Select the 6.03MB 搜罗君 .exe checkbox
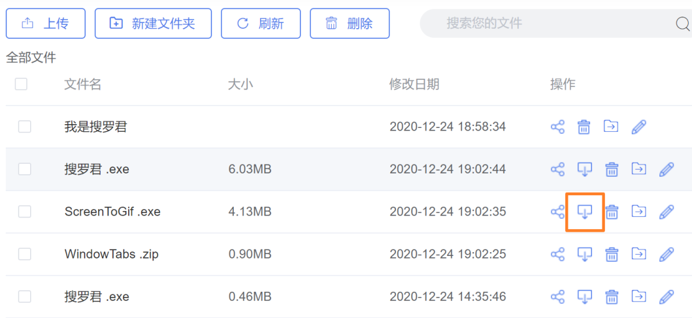692x318 pixels. point(24,169)
